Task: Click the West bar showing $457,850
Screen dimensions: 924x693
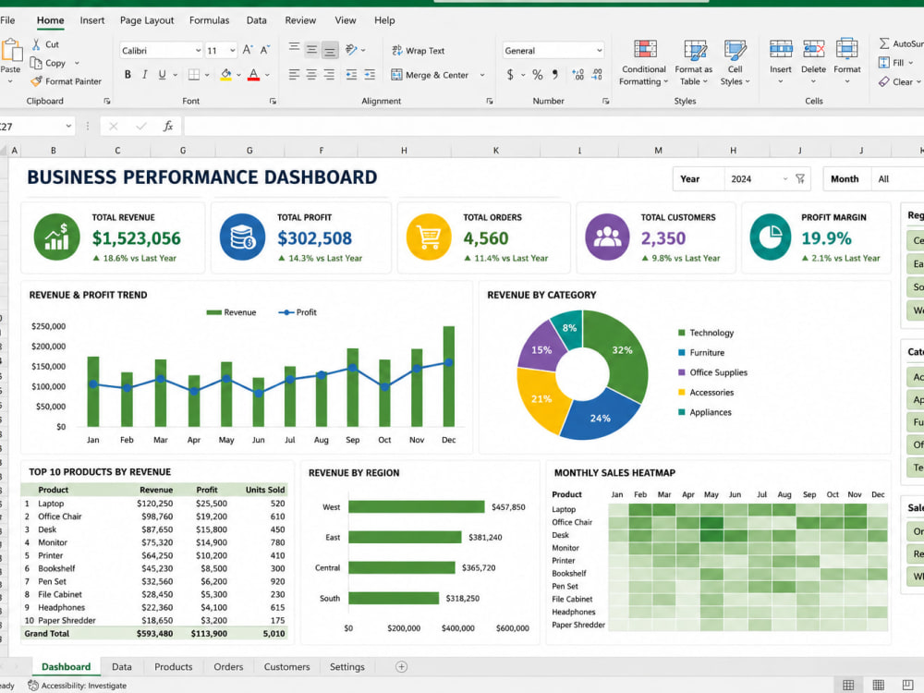Action: pos(416,506)
